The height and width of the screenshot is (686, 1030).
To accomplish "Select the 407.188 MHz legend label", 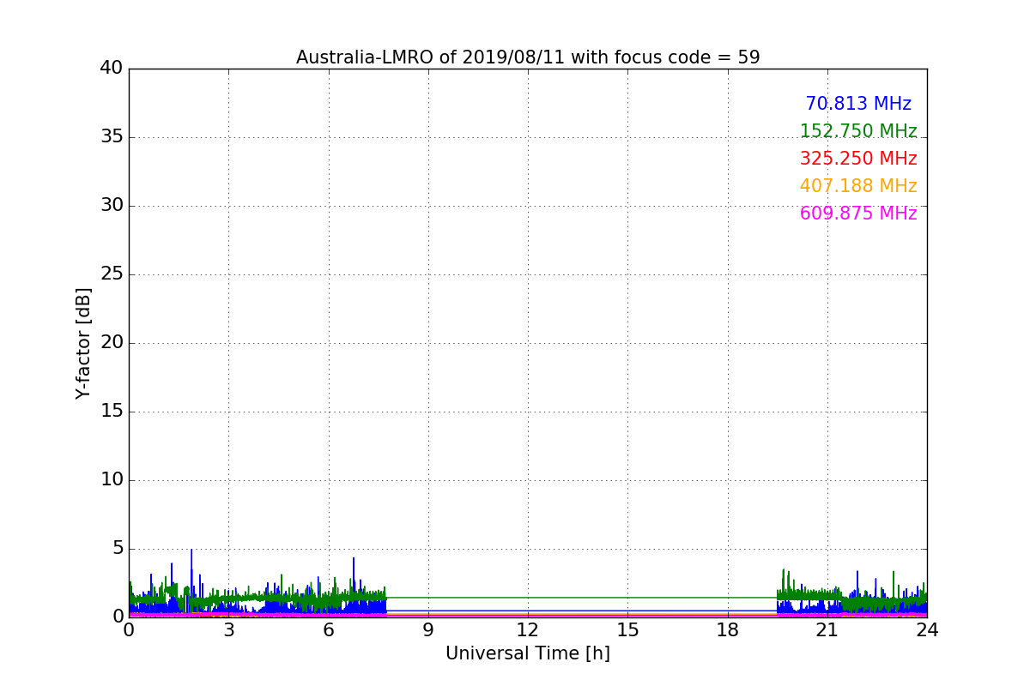I will [858, 186].
